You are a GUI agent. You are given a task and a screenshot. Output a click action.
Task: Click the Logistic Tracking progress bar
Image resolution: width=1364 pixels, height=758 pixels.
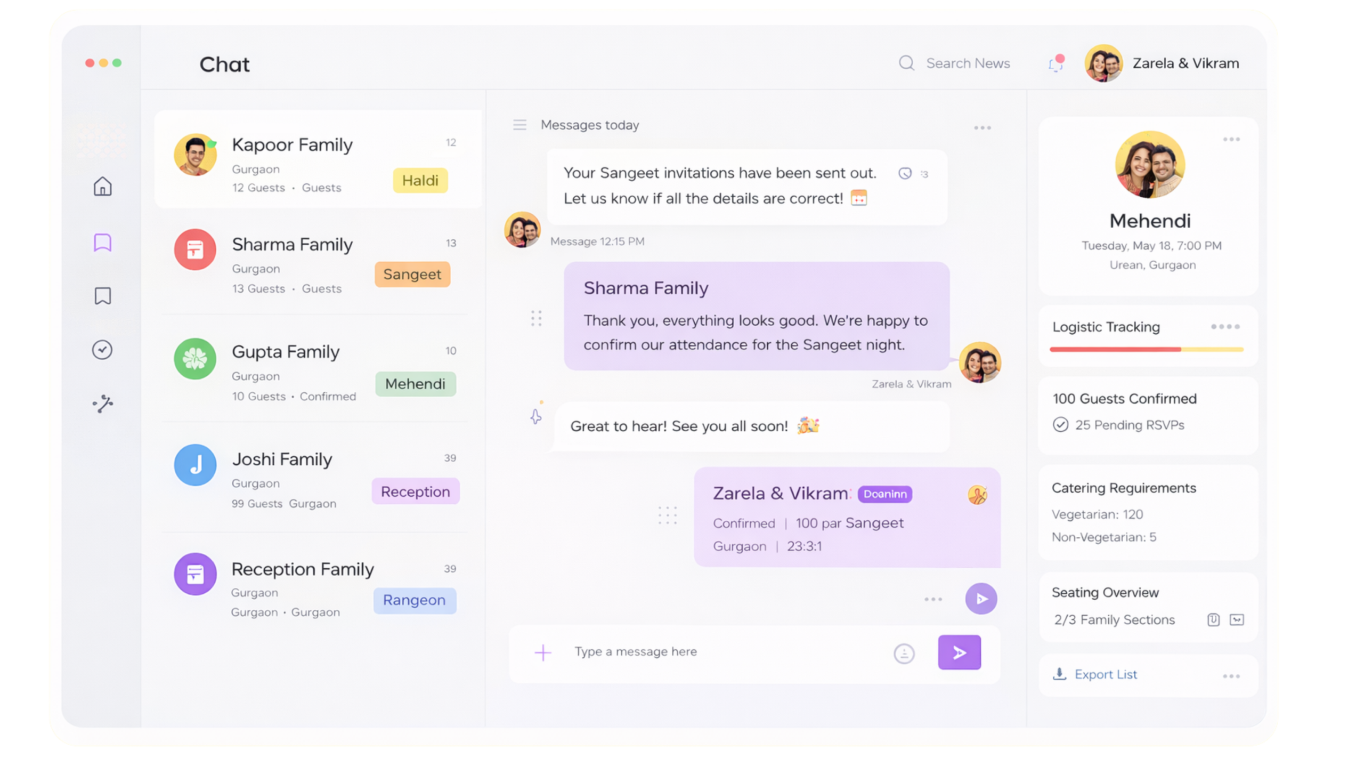(1146, 350)
